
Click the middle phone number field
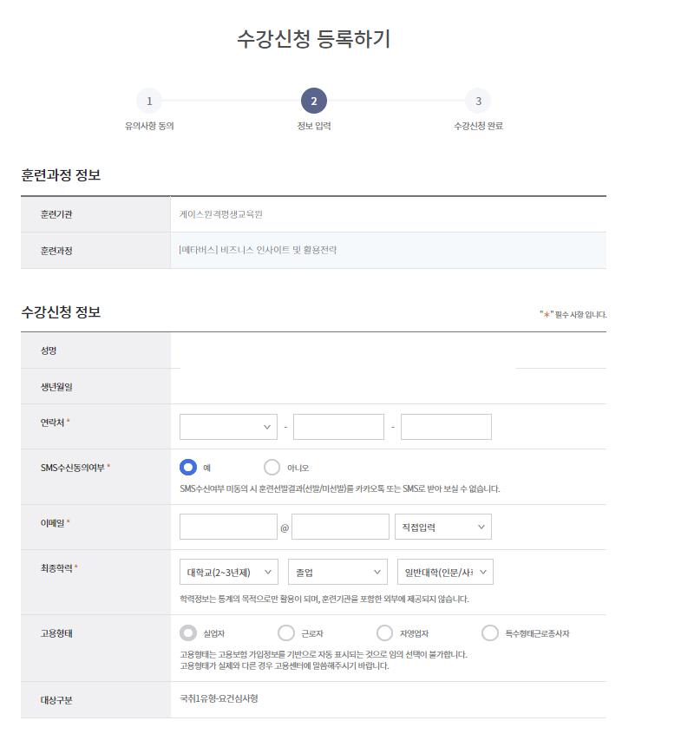[338, 427]
